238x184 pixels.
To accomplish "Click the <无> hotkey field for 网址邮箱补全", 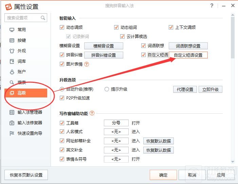I will pyautogui.click(x=116, y=141).
